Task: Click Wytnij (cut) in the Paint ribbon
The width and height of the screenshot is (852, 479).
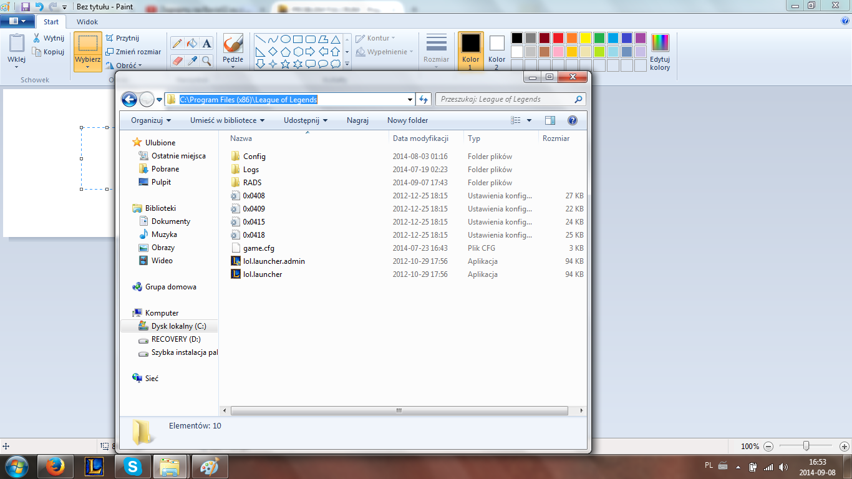Action: (x=48, y=38)
